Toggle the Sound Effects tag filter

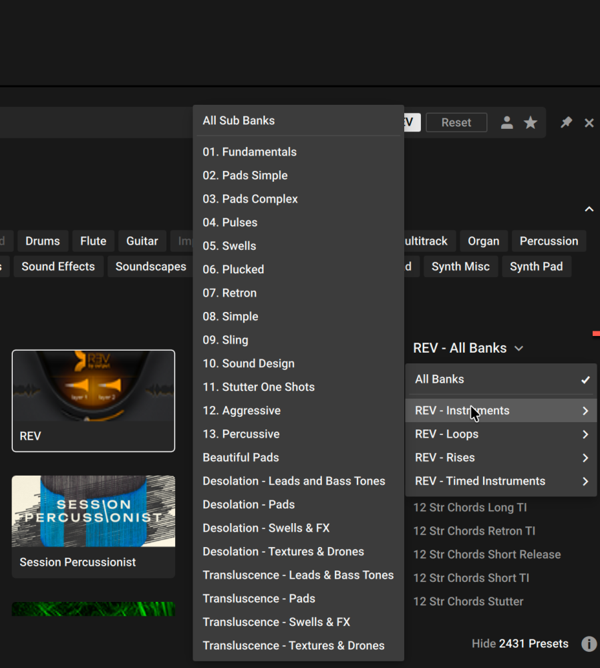(58, 267)
